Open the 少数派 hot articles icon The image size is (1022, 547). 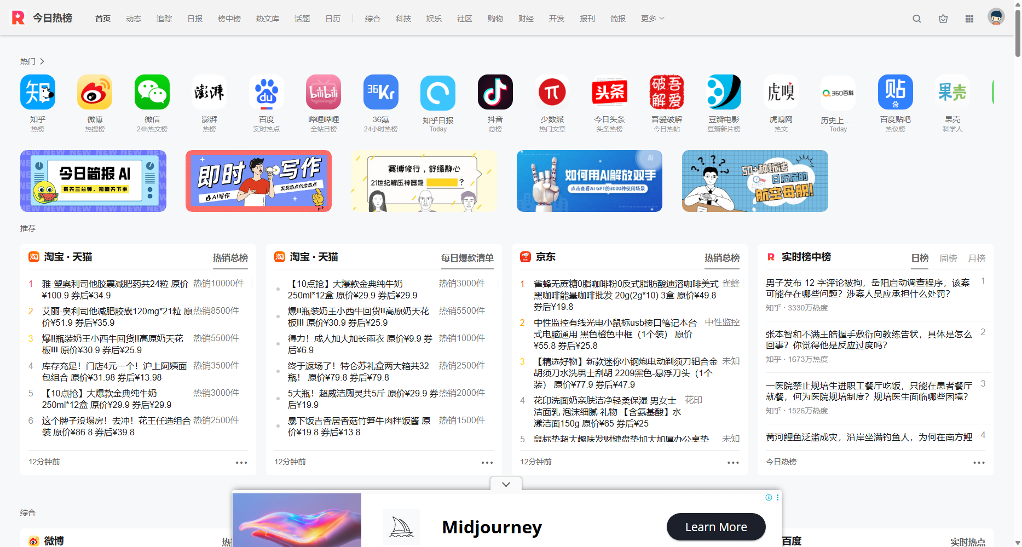[552, 92]
